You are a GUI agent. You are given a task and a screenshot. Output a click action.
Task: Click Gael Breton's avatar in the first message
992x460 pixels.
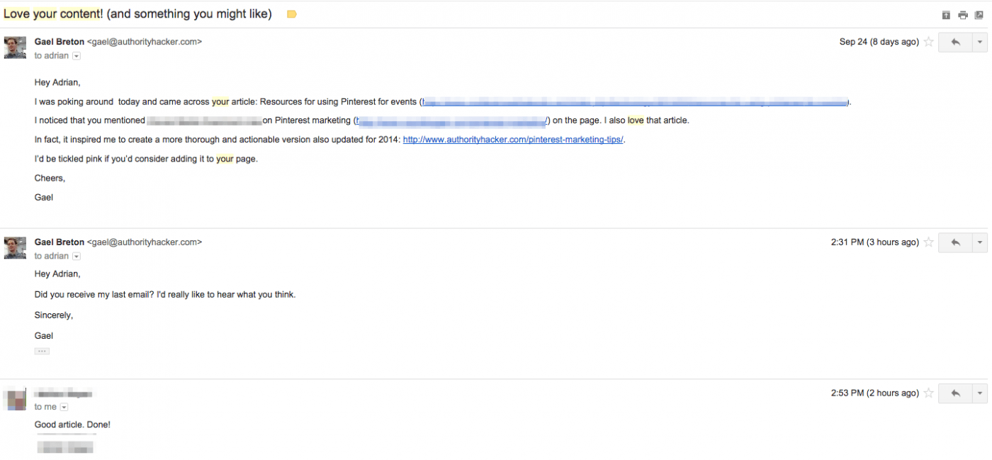(x=15, y=47)
